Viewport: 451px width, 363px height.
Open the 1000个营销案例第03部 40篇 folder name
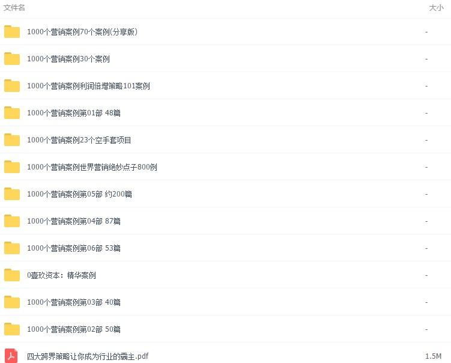(x=74, y=302)
